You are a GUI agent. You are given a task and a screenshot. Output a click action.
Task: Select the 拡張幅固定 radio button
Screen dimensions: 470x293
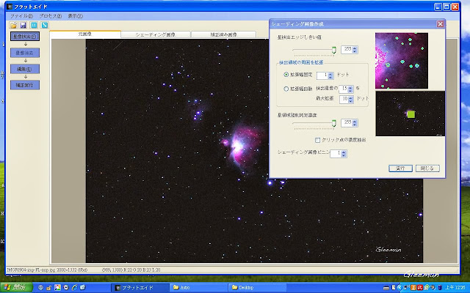tap(286, 75)
